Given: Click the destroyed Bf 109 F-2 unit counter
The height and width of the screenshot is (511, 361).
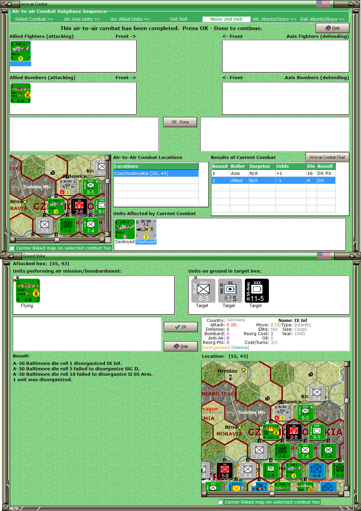Looking at the screenshot, I should point(146,229).
